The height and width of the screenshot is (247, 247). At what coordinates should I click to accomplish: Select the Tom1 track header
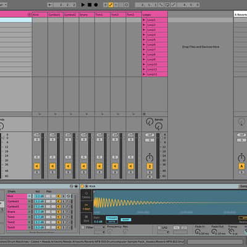[x=103, y=15]
